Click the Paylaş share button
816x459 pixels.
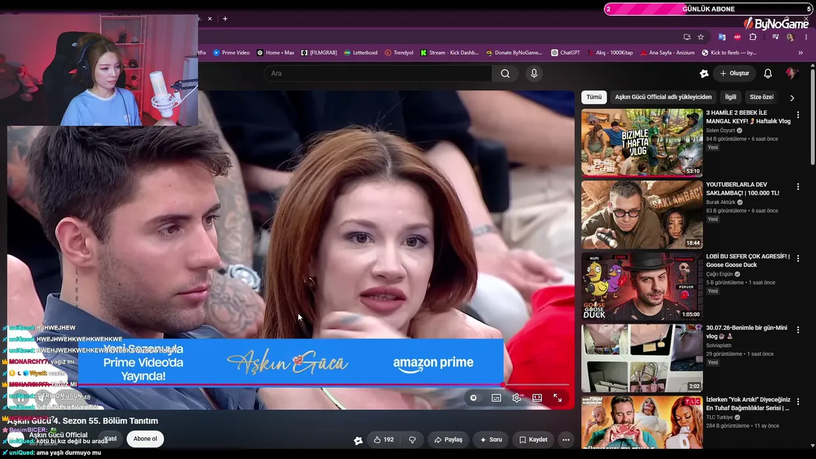[x=448, y=440]
